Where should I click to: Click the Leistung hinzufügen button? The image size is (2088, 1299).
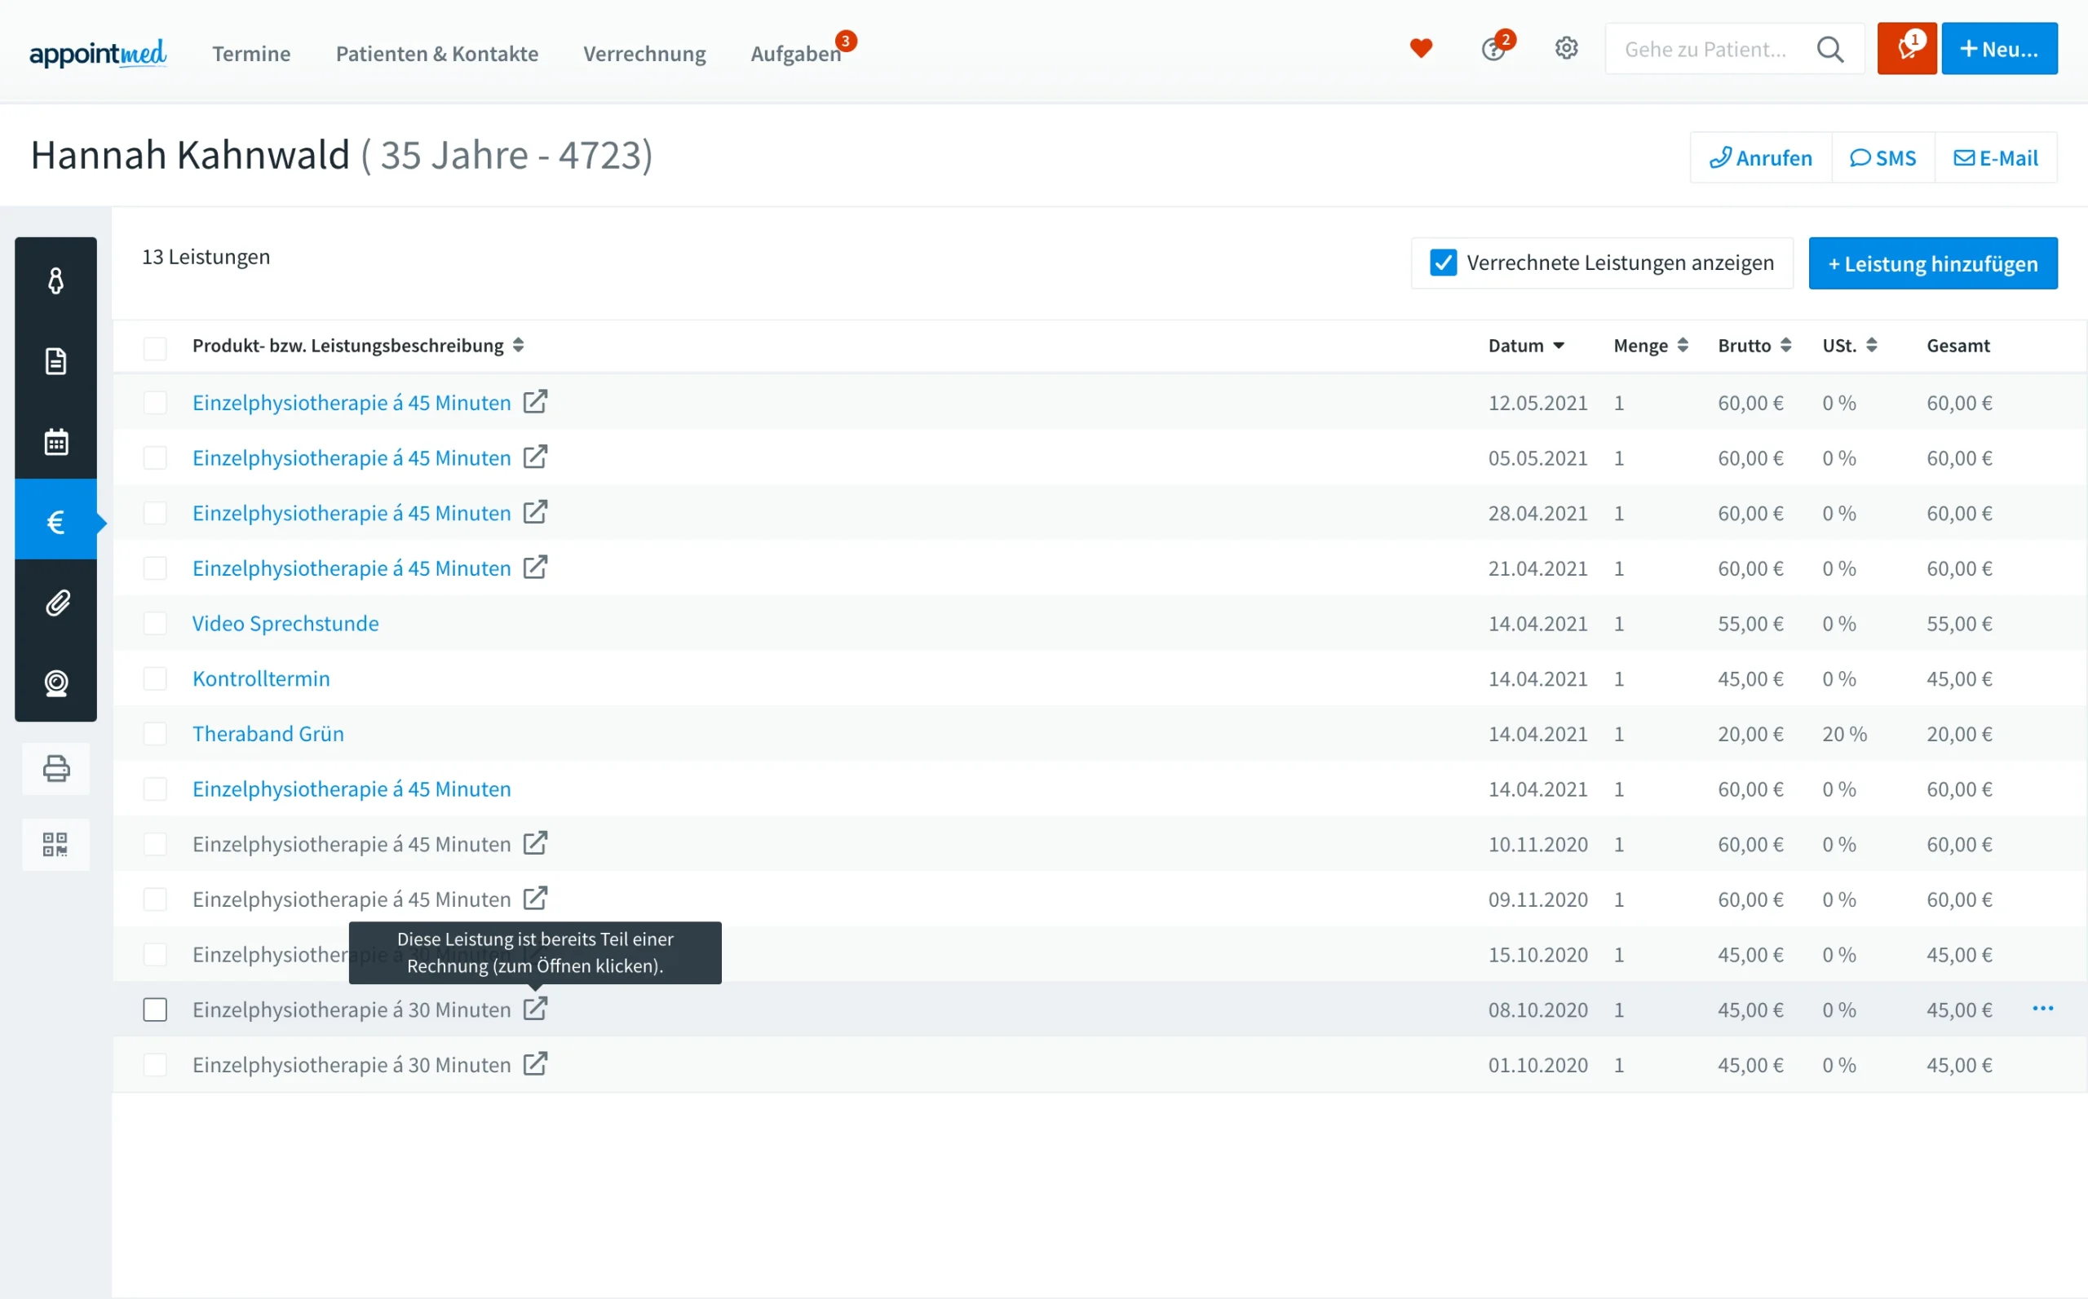(1931, 263)
